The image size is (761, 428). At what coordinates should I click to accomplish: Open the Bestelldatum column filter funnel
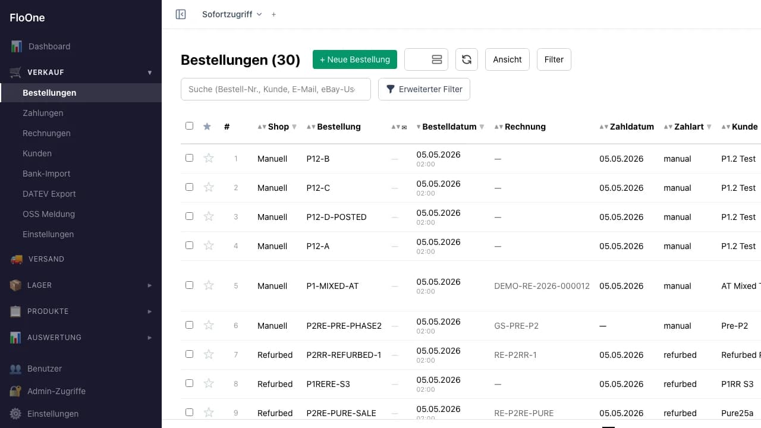[482, 127]
